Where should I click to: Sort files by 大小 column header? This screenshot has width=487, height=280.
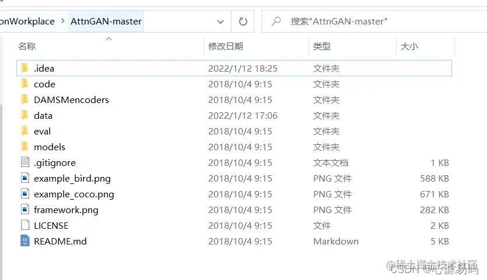pos(409,46)
